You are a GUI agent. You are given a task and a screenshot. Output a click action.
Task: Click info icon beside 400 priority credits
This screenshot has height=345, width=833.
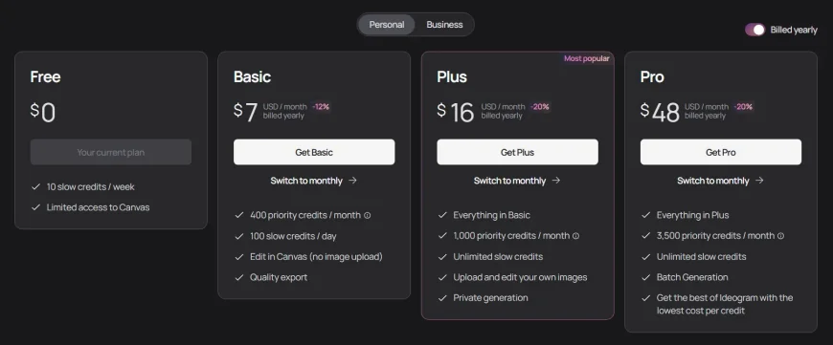367,216
